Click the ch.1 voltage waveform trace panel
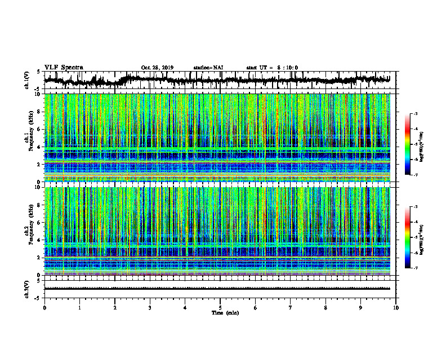This screenshot has height=345, width=446. point(220,80)
